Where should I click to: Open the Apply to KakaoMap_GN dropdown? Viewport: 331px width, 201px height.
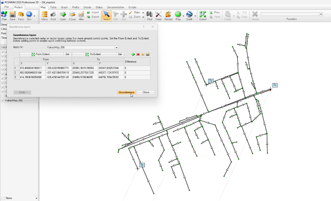(116, 48)
